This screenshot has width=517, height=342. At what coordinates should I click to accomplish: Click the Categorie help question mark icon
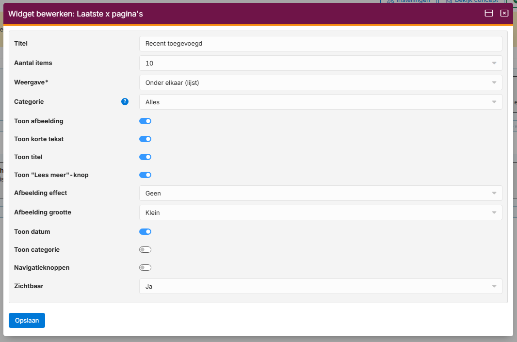125,101
